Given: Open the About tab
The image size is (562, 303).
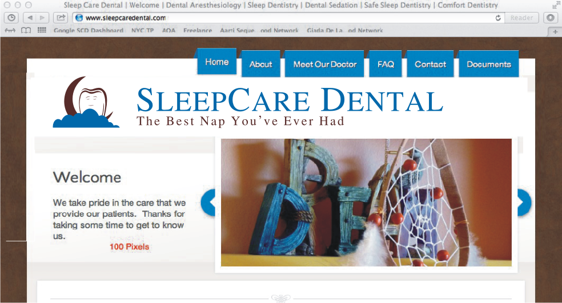Looking at the screenshot, I should pos(260,64).
